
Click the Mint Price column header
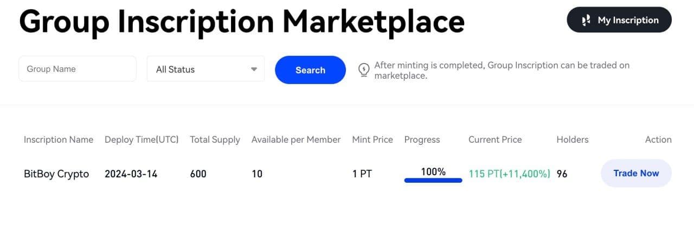(x=372, y=139)
